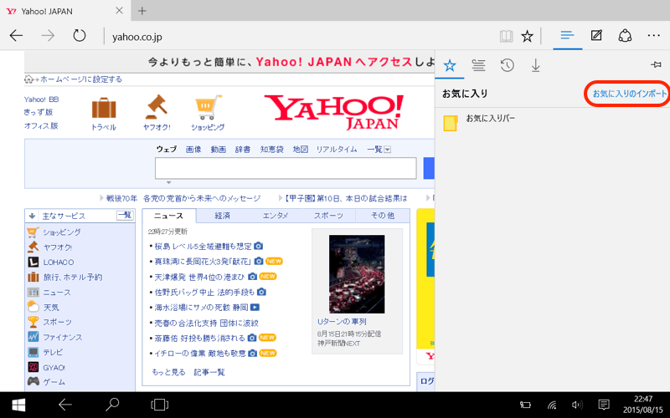This screenshot has height=418, width=670.
Task: Pin the Hub pane open
Action: (656, 65)
